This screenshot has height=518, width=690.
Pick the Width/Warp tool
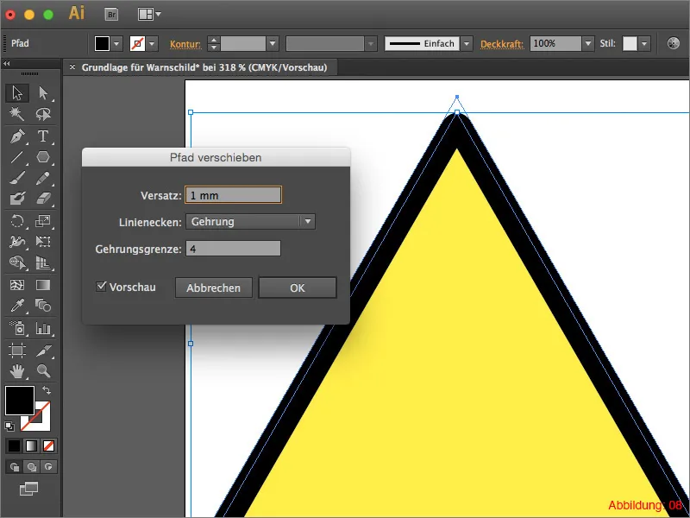coord(17,242)
